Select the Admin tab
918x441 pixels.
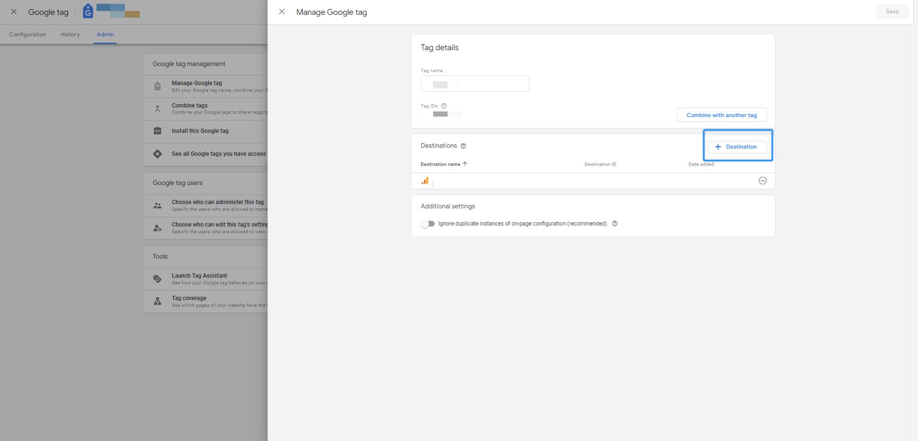pos(105,34)
